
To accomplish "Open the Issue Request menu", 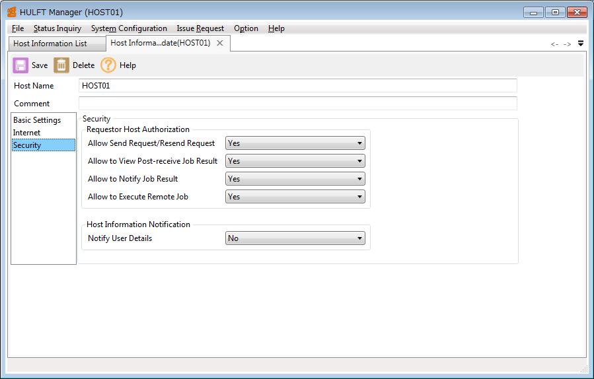I will (200, 28).
